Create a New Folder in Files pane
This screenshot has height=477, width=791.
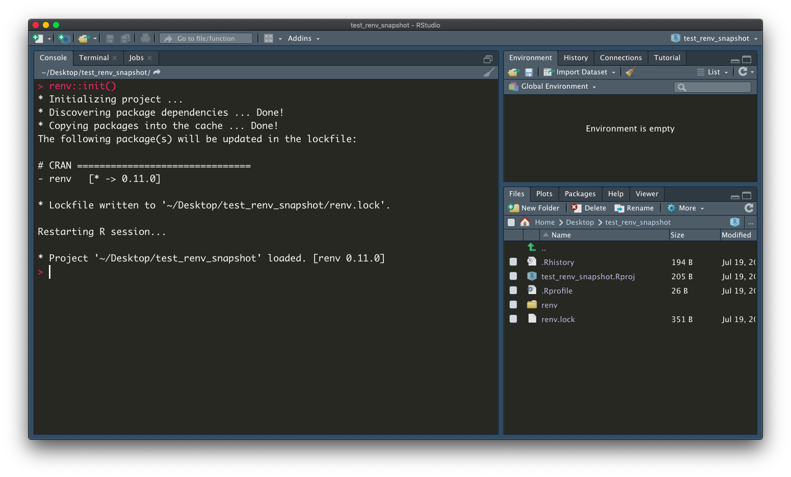click(534, 208)
